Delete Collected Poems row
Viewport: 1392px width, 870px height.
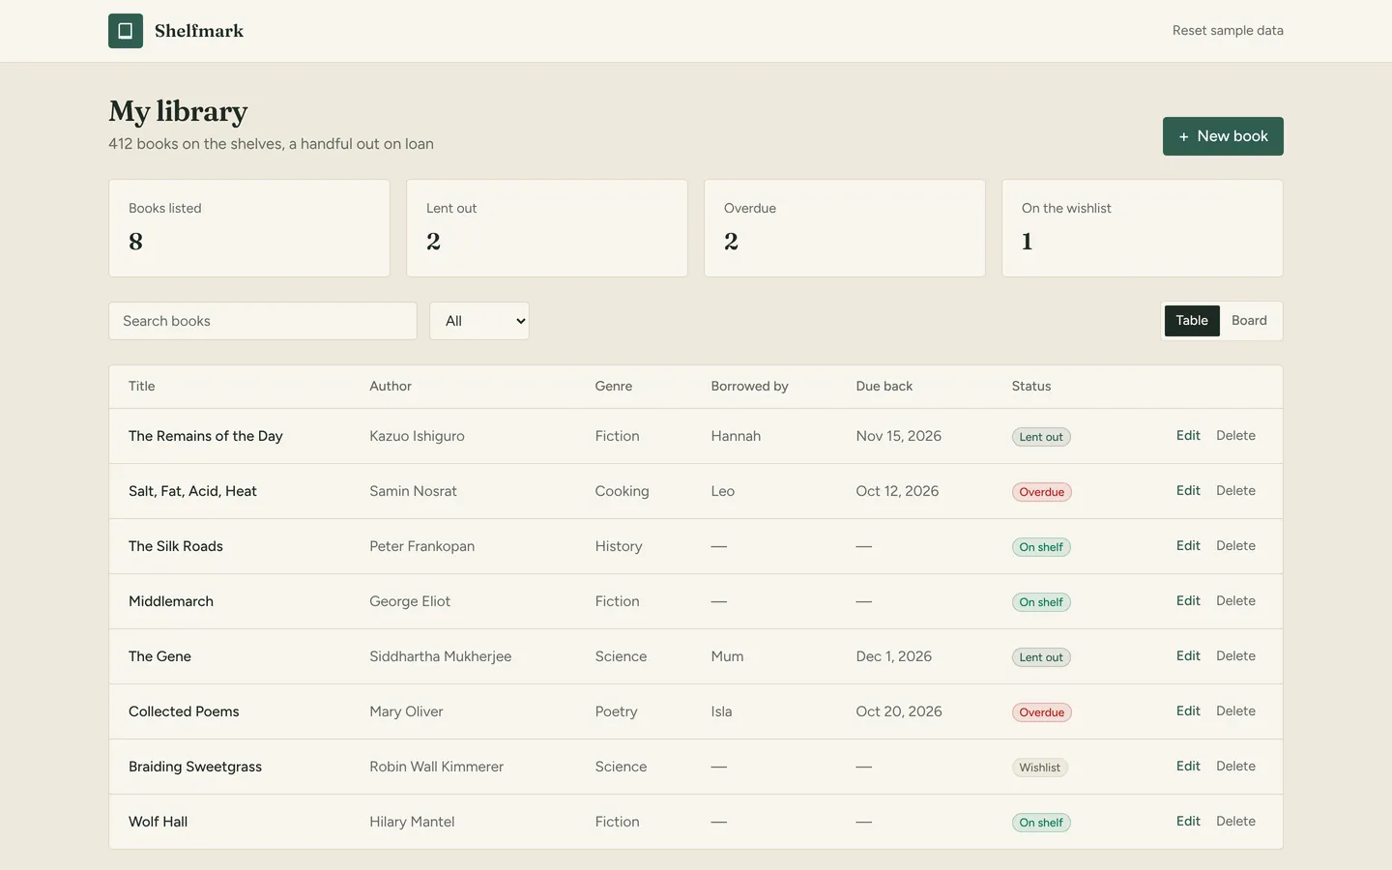pyautogui.click(x=1235, y=711)
